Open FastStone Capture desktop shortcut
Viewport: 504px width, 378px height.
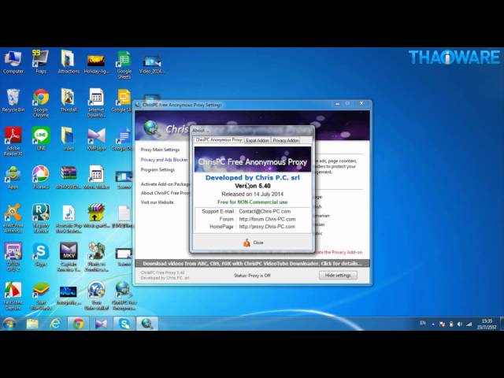[x=13, y=296]
